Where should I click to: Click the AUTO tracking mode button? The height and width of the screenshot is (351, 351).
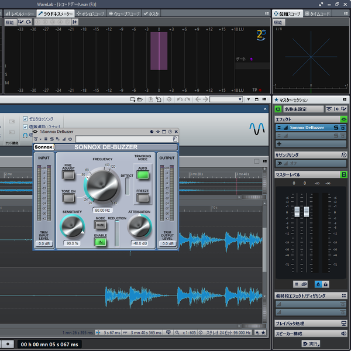[143, 175]
